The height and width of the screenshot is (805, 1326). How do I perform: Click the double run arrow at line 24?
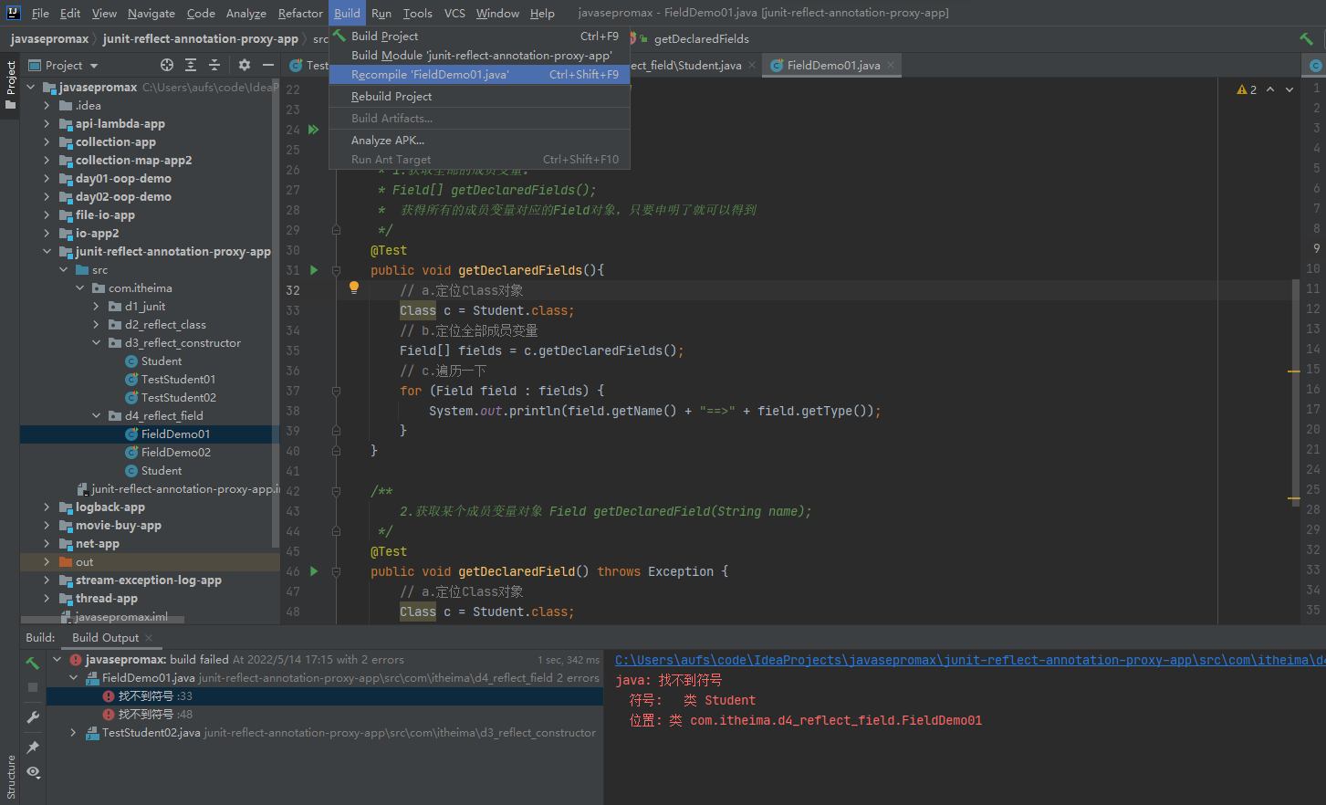[x=314, y=130]
